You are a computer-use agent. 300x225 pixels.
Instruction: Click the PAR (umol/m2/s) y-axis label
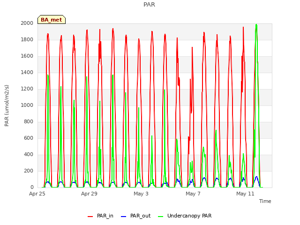[x=7, y=105]
